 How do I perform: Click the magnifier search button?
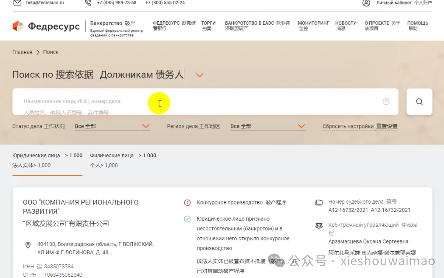coord(419,102)
